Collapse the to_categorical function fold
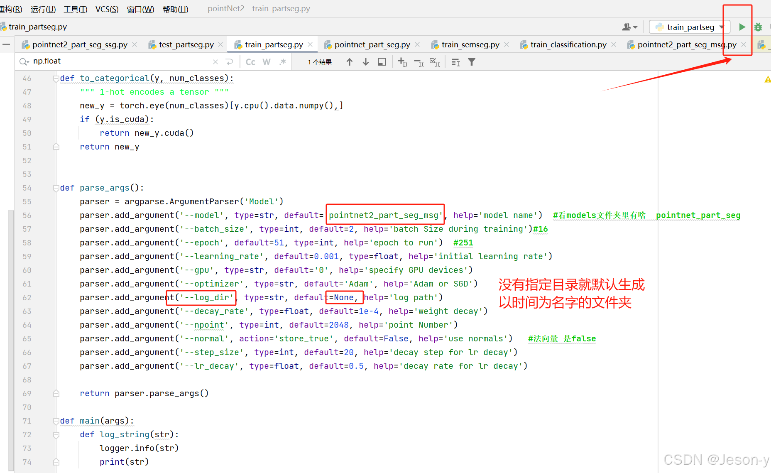Screen dimensions: 771x473 [56, 78]
